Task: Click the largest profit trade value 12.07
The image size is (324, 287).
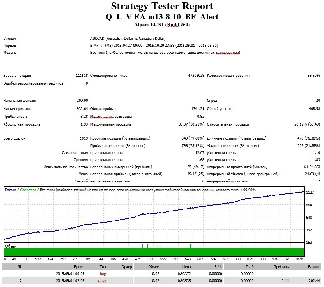Action: [199, 153]
